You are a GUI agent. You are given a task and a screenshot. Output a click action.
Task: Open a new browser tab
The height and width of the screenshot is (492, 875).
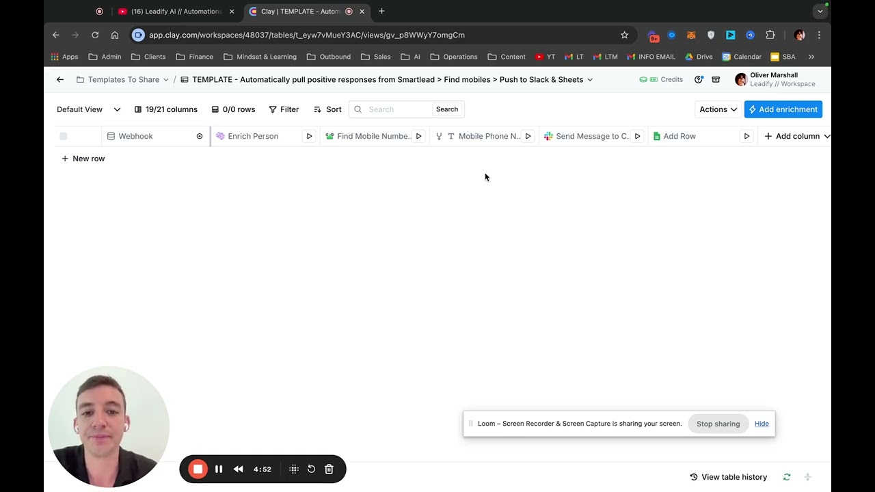(x=381, y=11)
